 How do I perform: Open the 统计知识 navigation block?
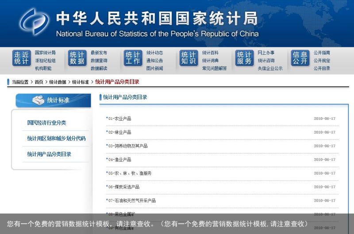(x=189, y=58)
